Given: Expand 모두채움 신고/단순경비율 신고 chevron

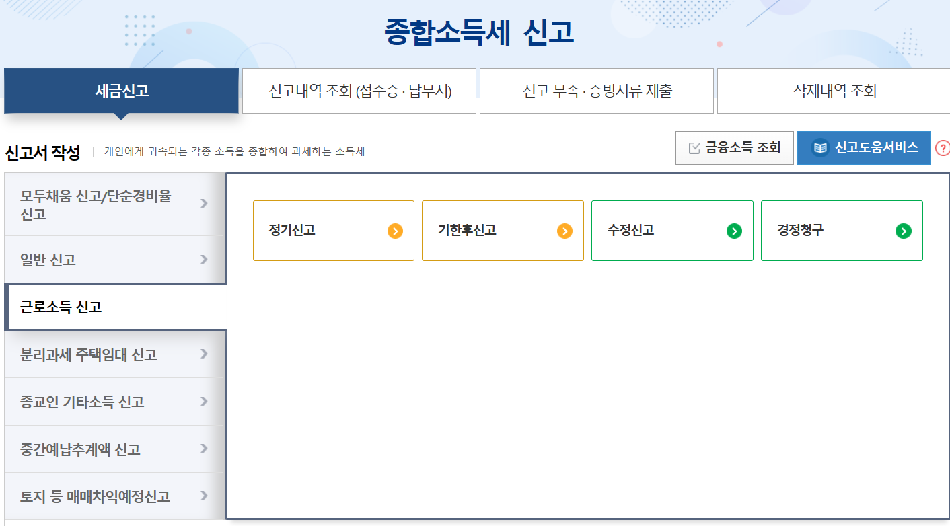Looking at the screenshot, I should (x=204, y=203).
